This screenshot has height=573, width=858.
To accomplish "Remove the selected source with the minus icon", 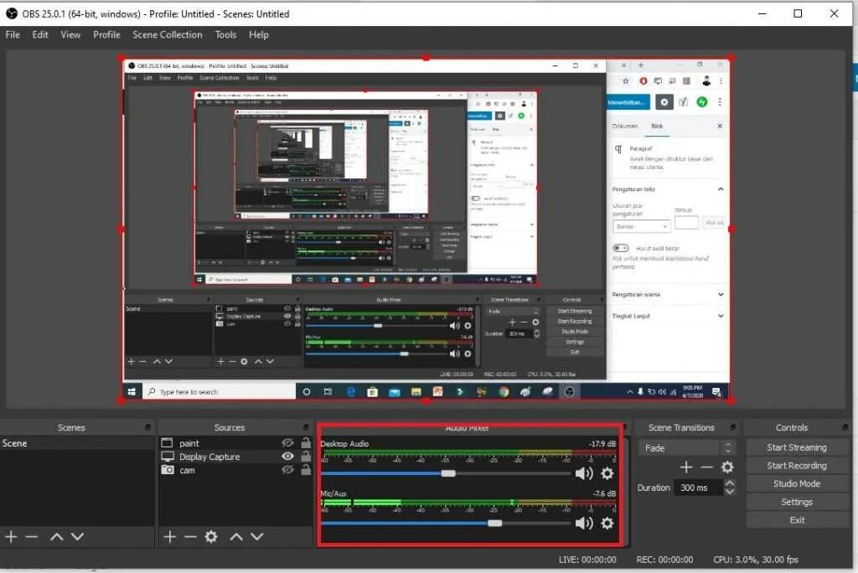I will click(190, 537).
